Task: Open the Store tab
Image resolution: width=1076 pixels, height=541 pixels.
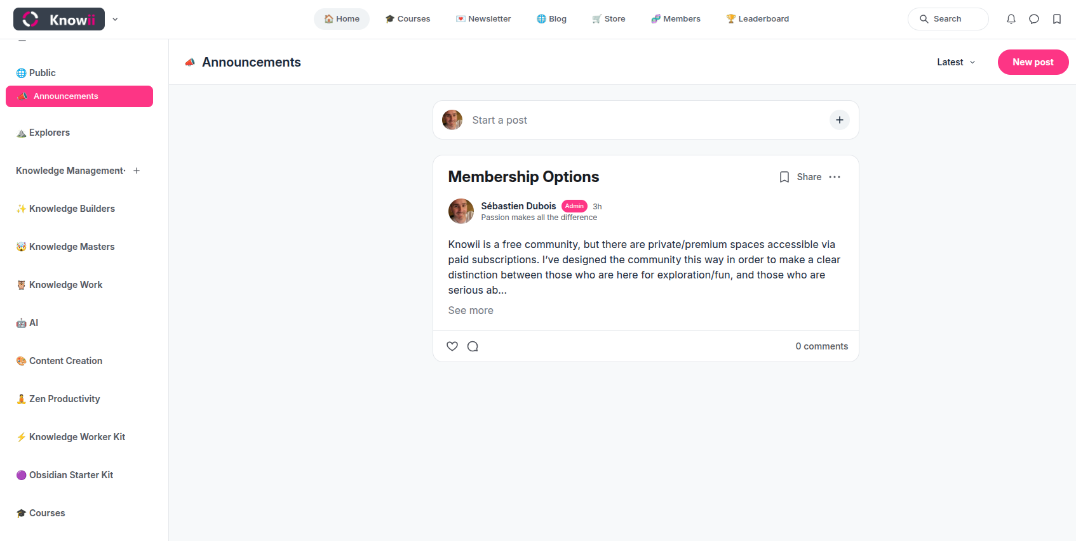Action: (609, 19)
